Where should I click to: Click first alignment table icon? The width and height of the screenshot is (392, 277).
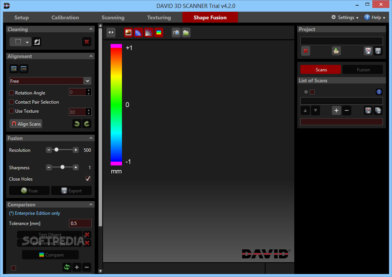point(14,69)
